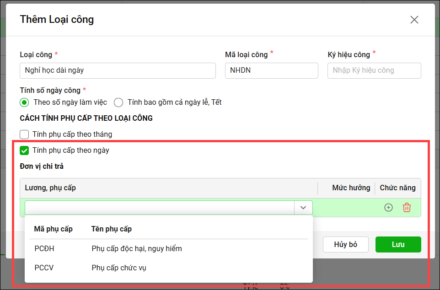The image size is (440, 290).
Task: Collapse the Lương, phụ cấp dropdown arrow
Action: [303, 208]
